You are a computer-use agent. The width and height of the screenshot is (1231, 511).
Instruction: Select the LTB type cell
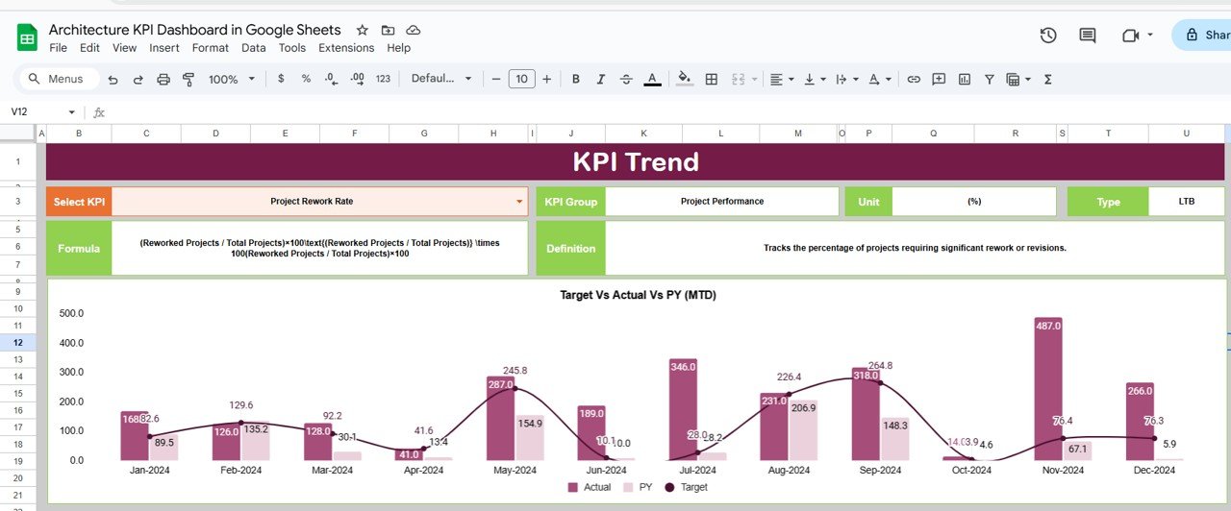[x=1187, y=202]
